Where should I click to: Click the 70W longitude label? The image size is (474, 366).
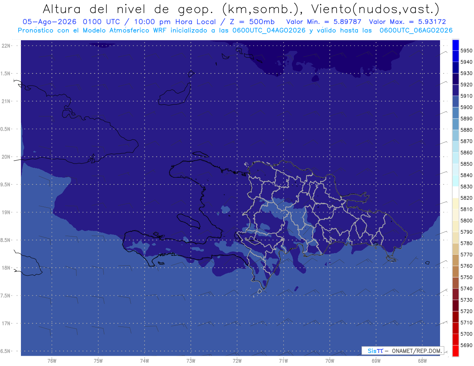(x=330, y=361)
